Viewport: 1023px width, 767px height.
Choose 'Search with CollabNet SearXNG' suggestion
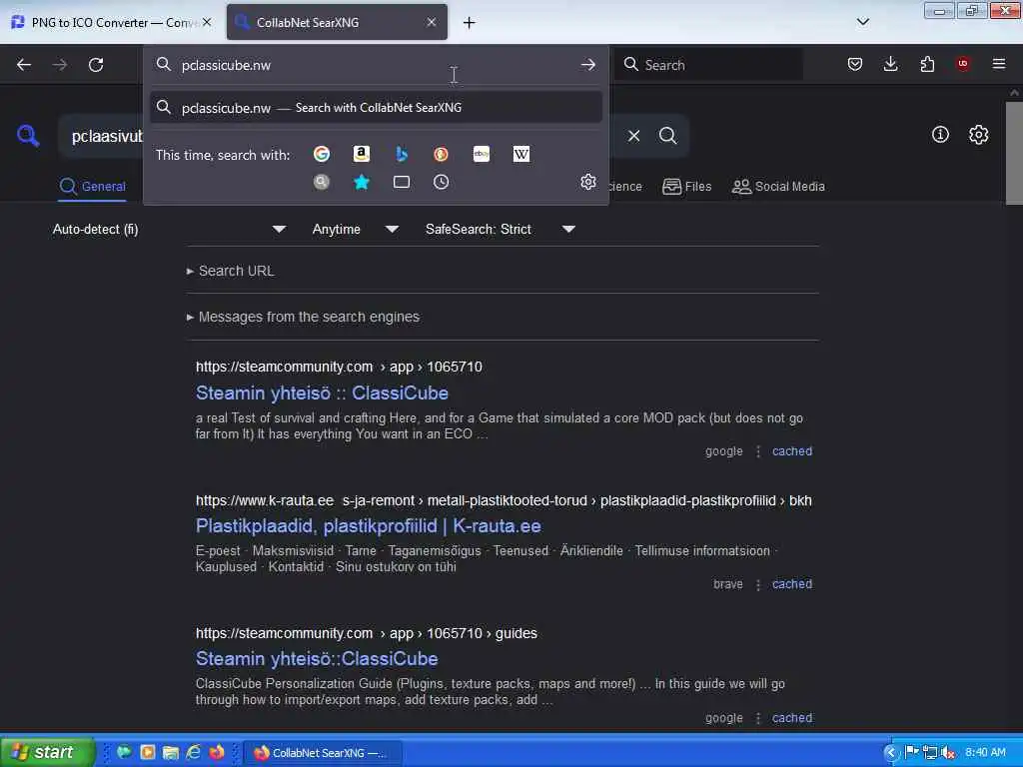point(376,108)
